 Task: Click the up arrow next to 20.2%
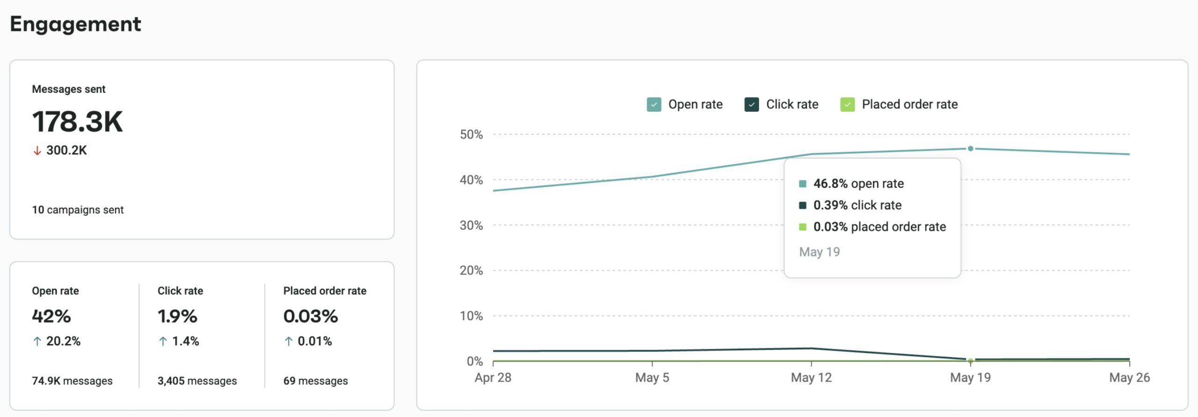click(x=37, y=341)
